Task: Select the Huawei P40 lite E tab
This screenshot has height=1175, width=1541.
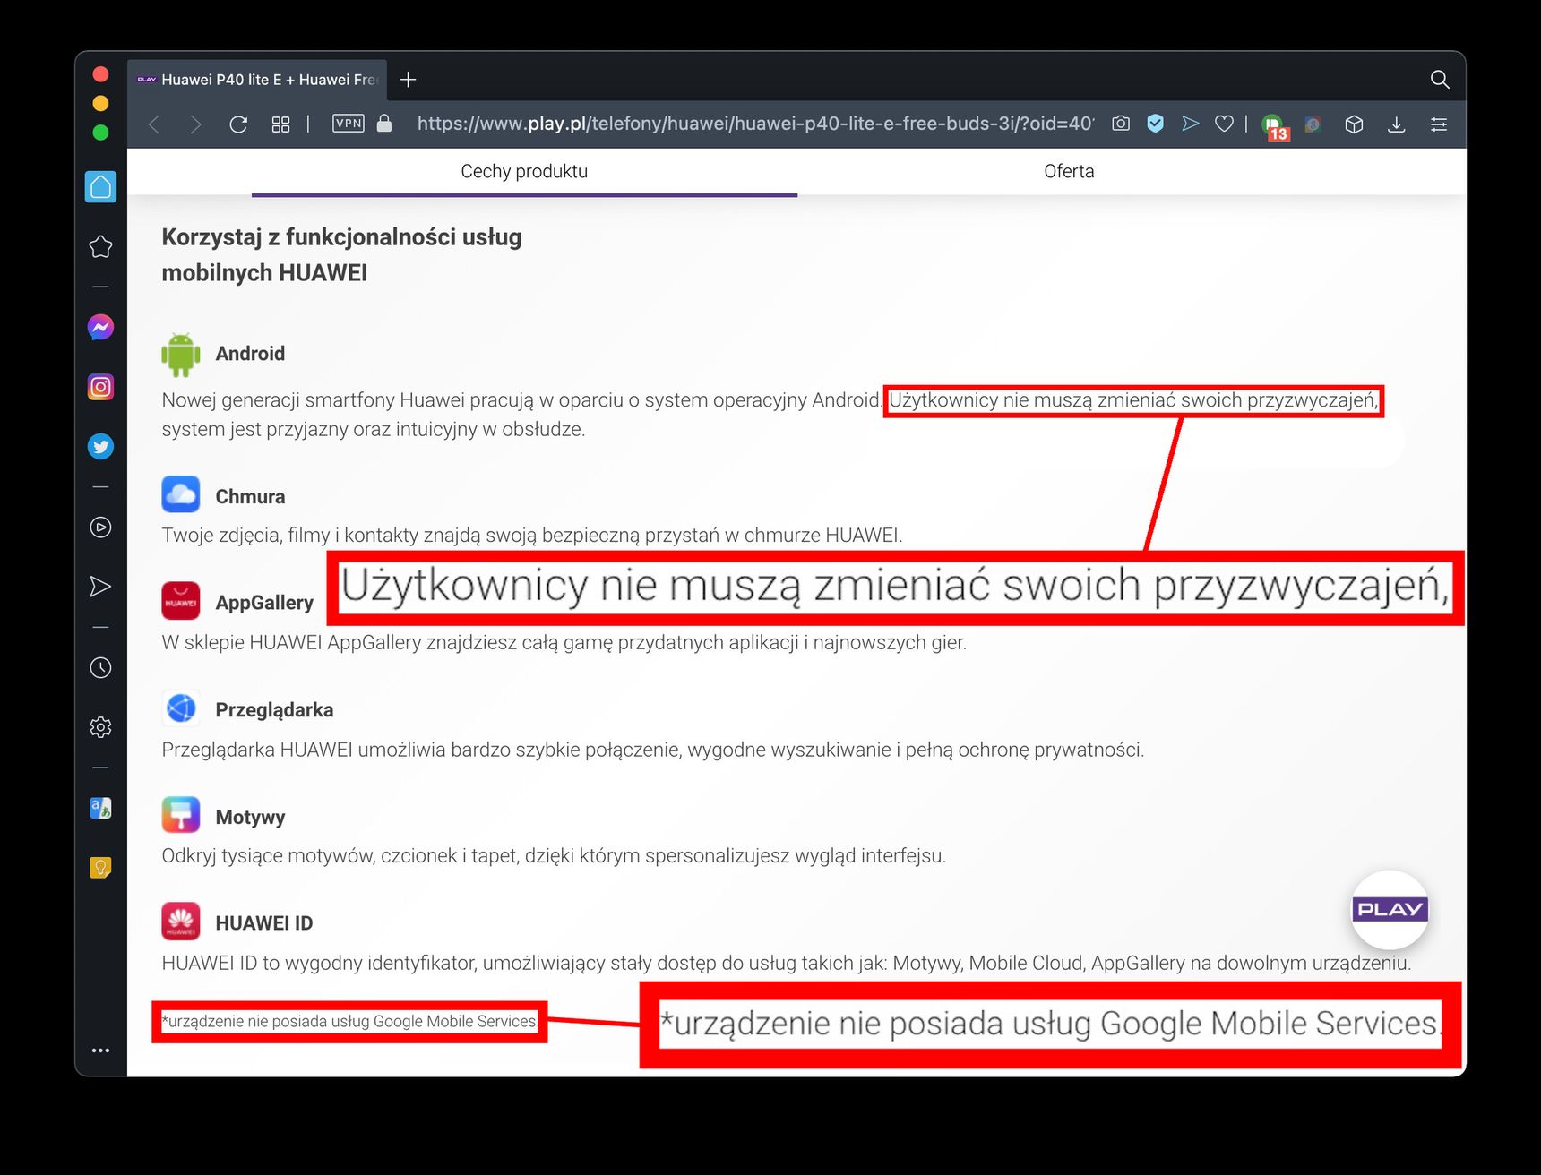Action: [x=257, y=80]
